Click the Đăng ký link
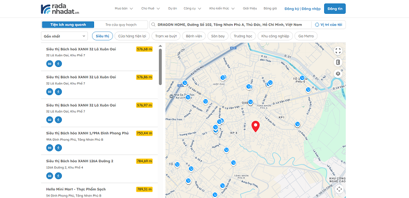The height and width of the screenshot is (198, 409). tap(292, 9)
